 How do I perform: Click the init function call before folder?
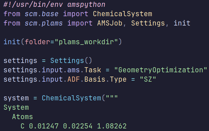[x=12, y=42]
